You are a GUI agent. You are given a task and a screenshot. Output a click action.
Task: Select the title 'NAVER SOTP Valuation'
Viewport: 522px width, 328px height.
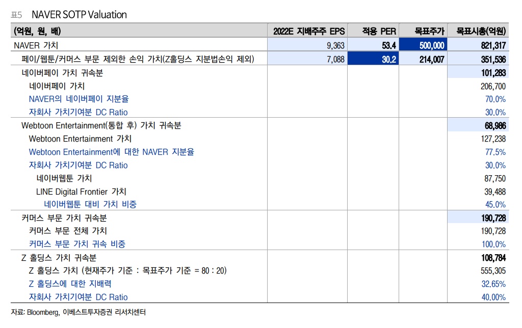tap(79, 15)
